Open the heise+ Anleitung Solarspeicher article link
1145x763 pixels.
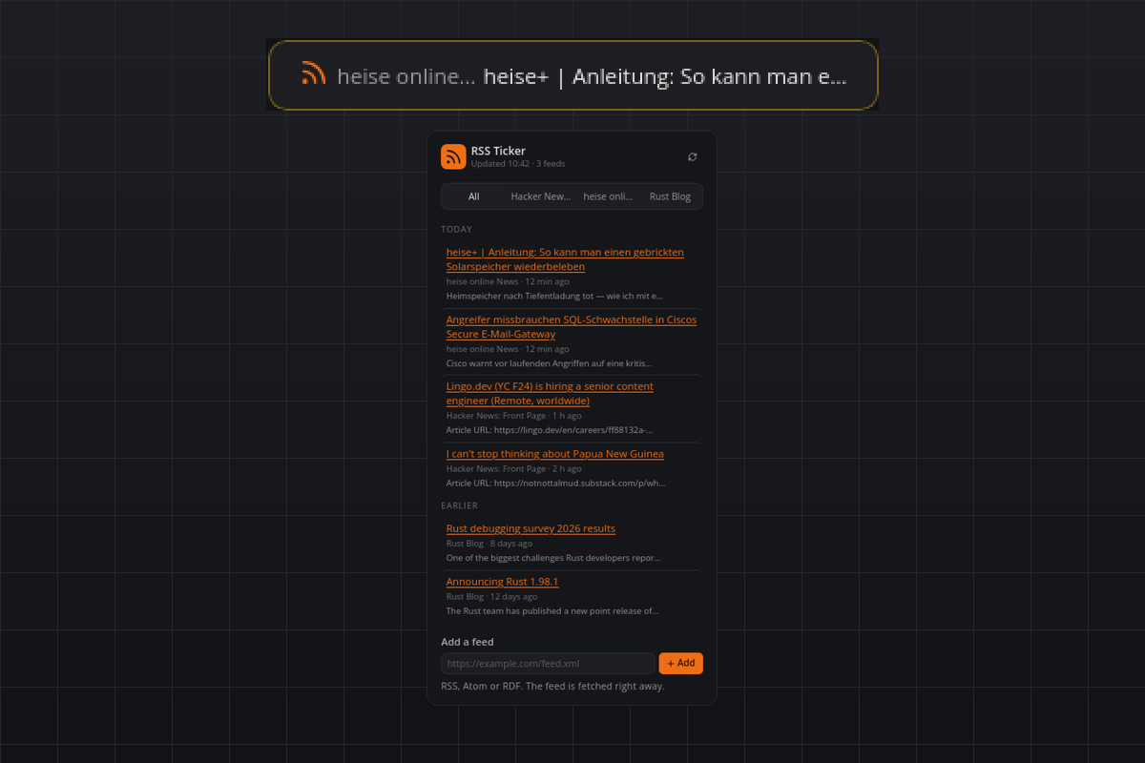tap(565, 259)
